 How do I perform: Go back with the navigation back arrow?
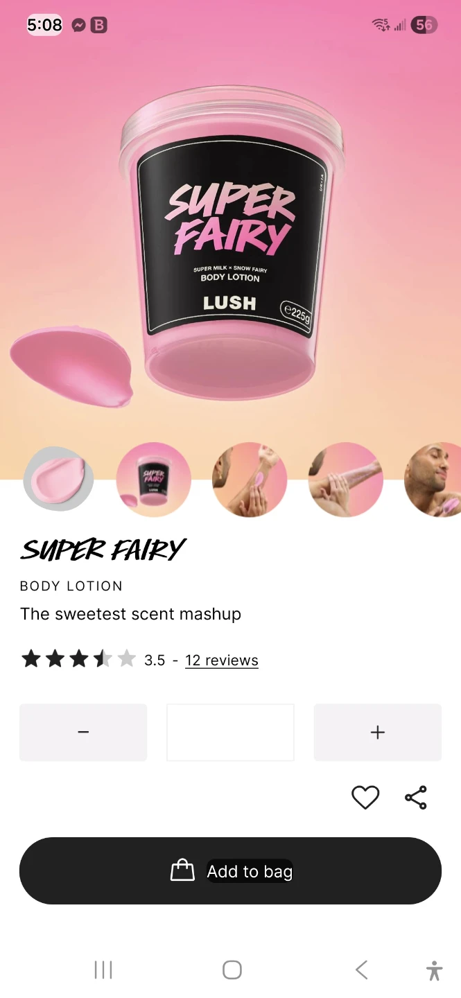(x=361, y=970)
